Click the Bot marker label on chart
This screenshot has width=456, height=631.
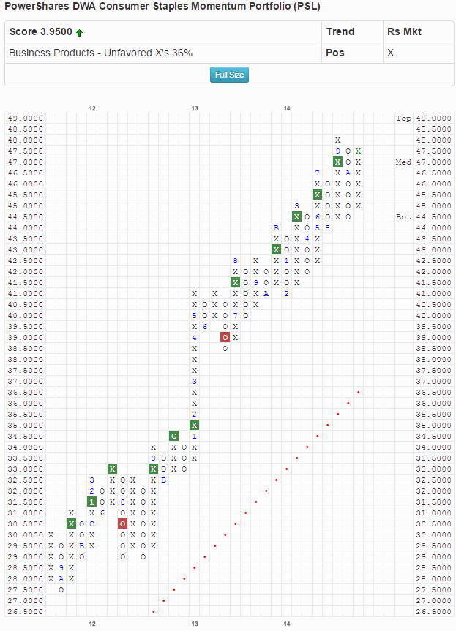coord(403,216)
